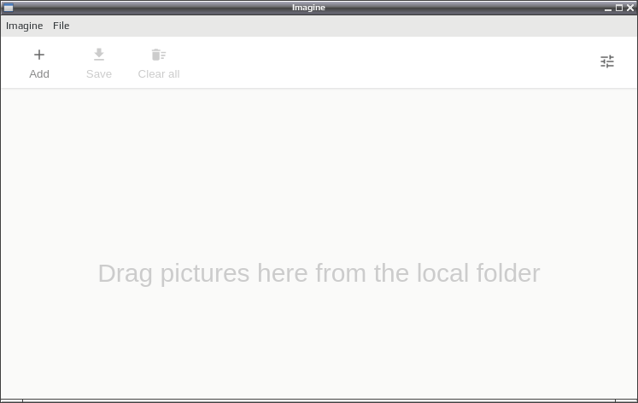Click the 'Drag pictures here' drop area text
Image resolution: width=638 pixels, height=403 pixels.
pyautogui.click(x=319, y=273)
